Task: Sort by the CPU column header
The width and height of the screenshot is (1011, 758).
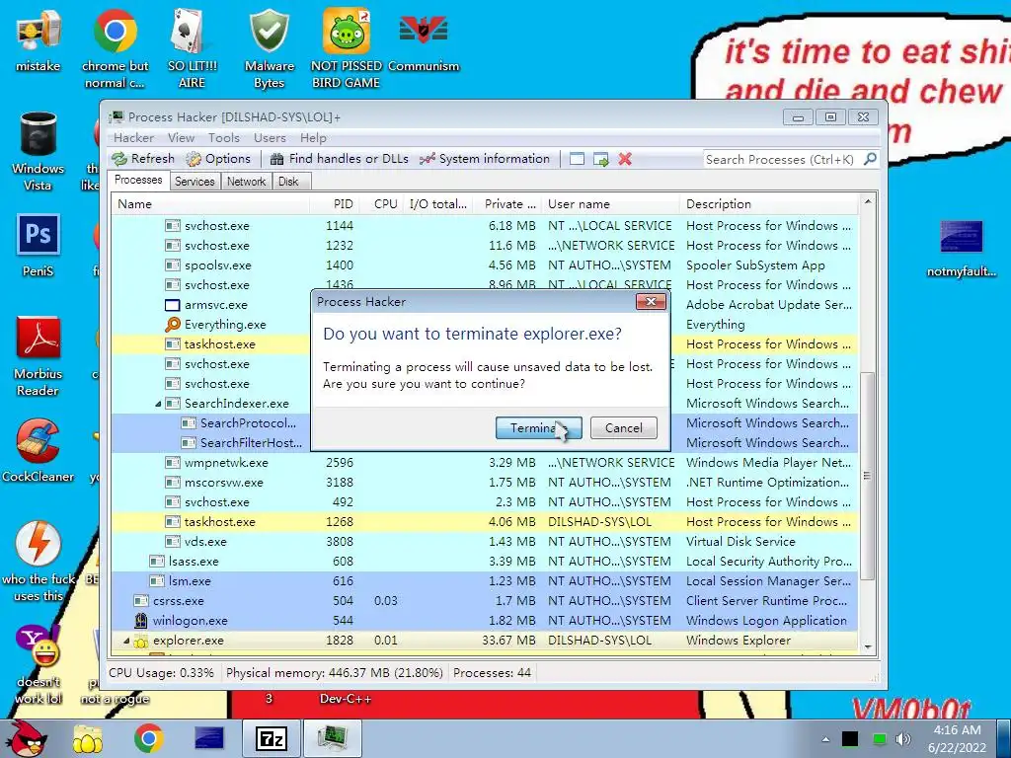Action: tap(381, 204)
